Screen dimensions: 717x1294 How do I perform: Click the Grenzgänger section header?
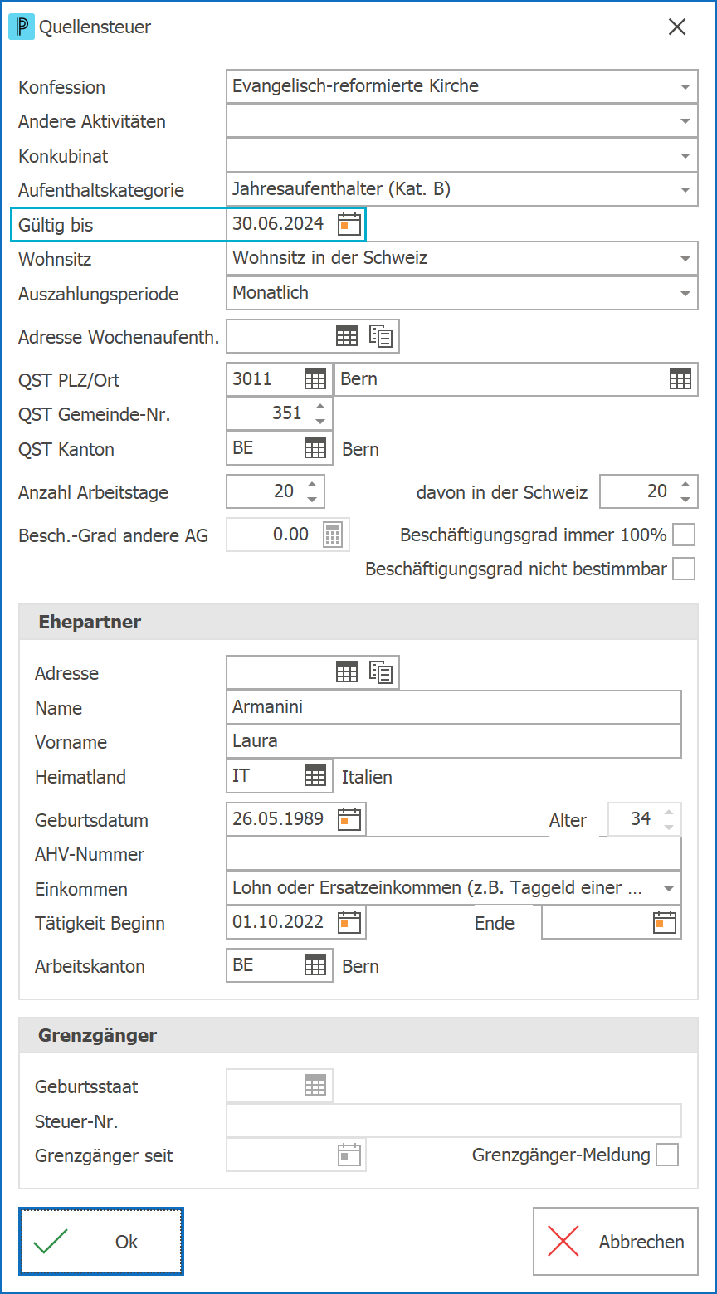point(358,1035)
